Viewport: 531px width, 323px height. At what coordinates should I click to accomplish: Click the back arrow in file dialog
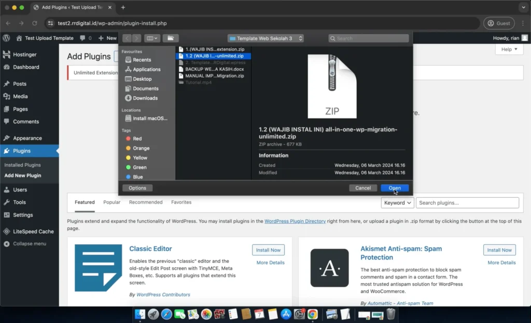point(127,38)
